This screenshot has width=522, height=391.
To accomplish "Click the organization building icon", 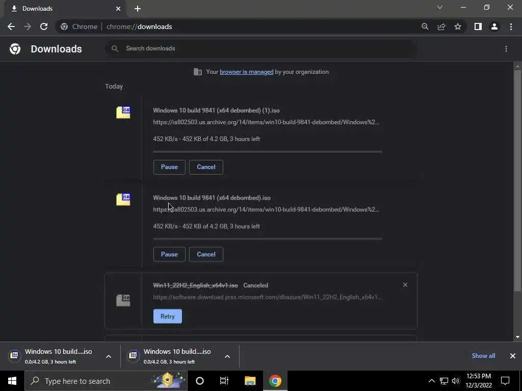I will (198, 72).
